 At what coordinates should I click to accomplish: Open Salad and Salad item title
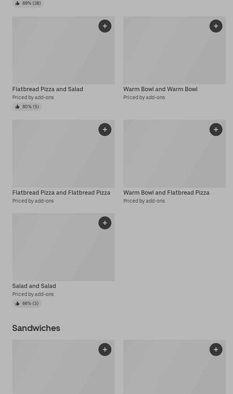[x=34, y=286]
